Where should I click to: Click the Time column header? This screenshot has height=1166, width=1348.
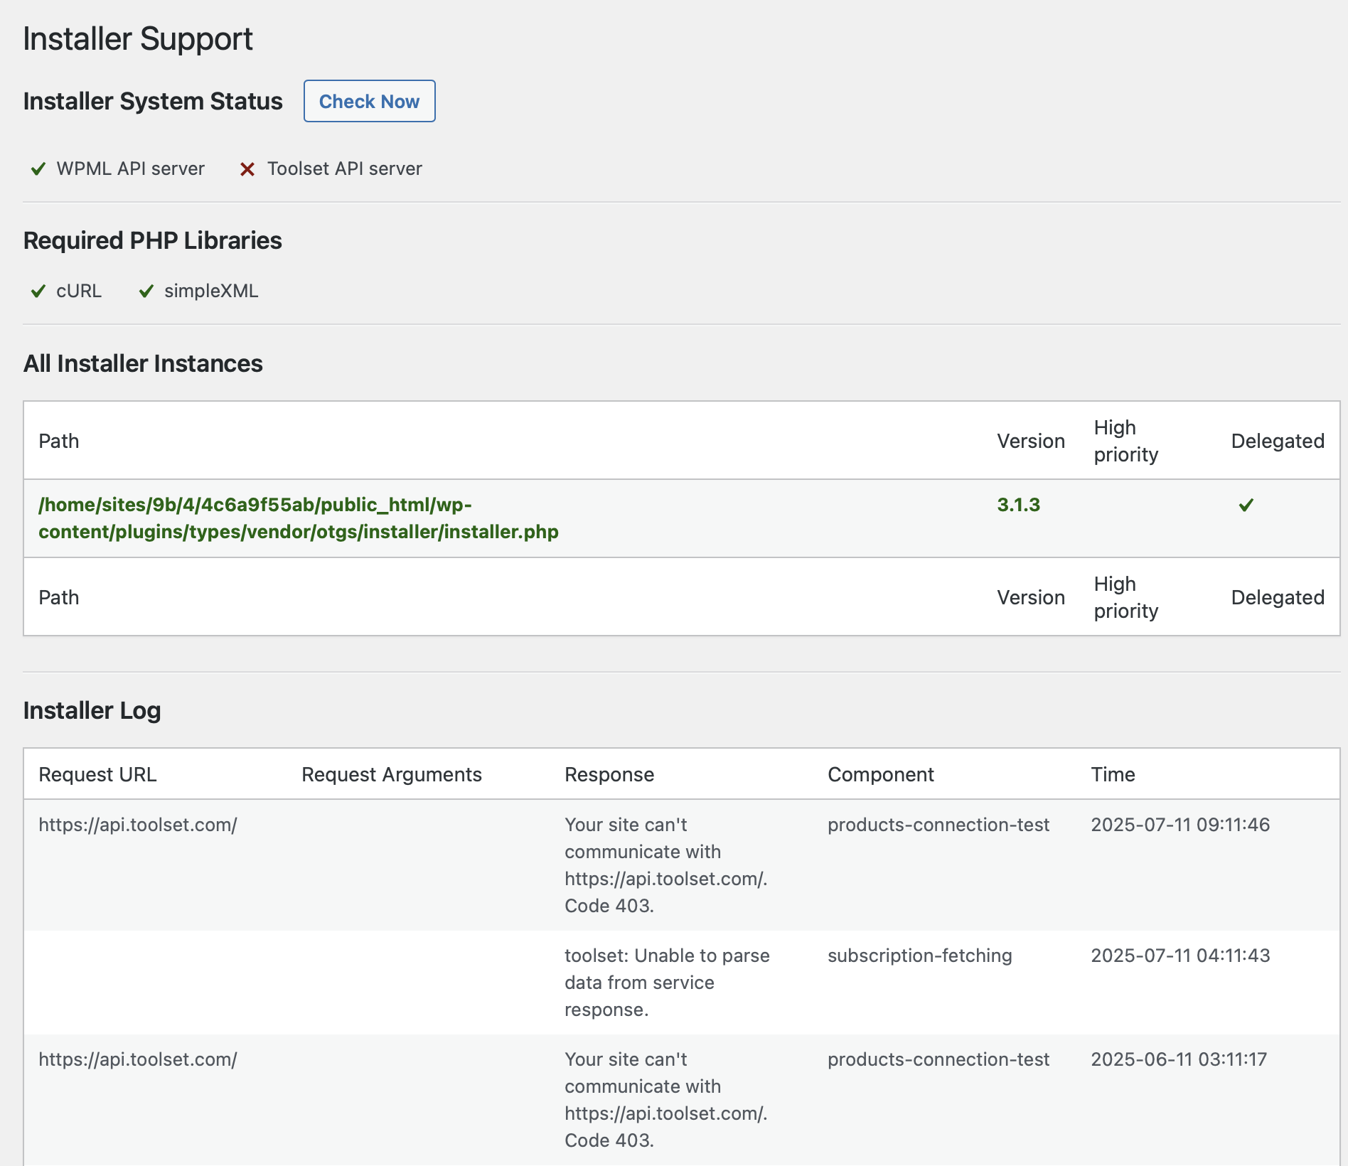click(x=1113, y=774)
